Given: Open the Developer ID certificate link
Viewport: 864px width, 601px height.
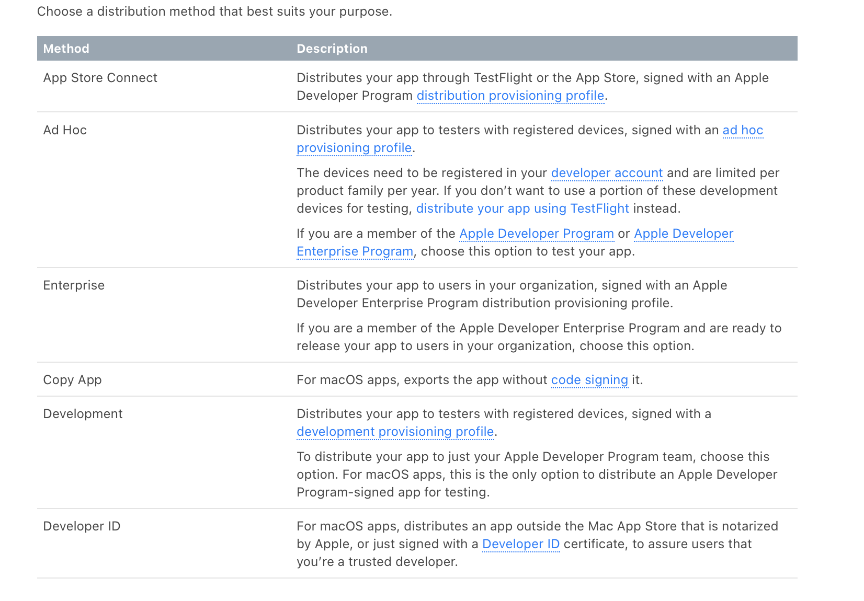Looking at the screenshot, I should click(520, 544).
